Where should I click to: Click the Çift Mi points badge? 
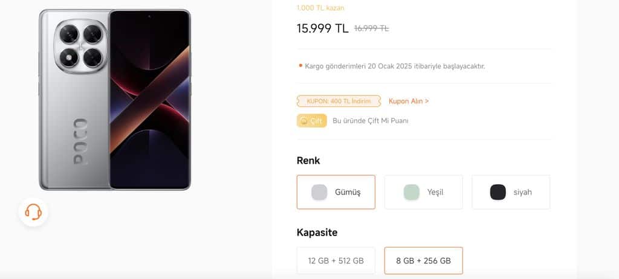[x=311, y=121]
